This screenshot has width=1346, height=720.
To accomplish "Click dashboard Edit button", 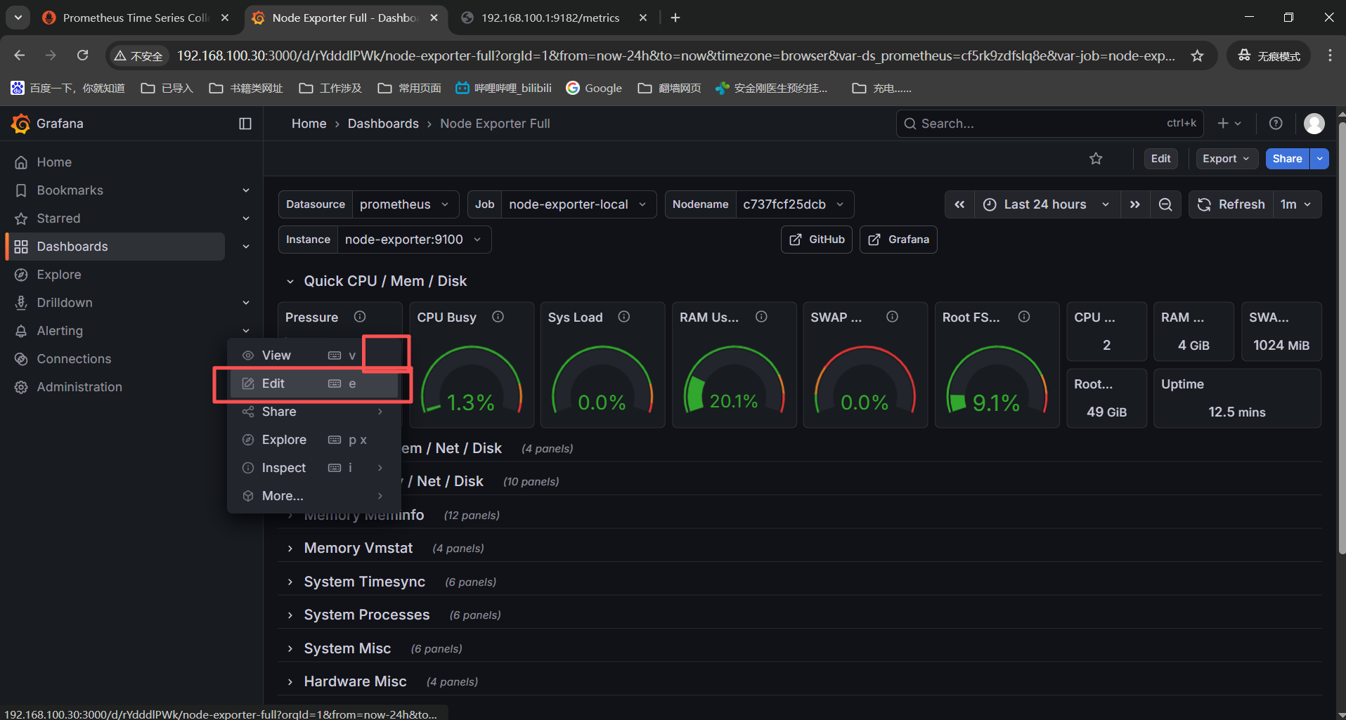I will [1160, 159].
